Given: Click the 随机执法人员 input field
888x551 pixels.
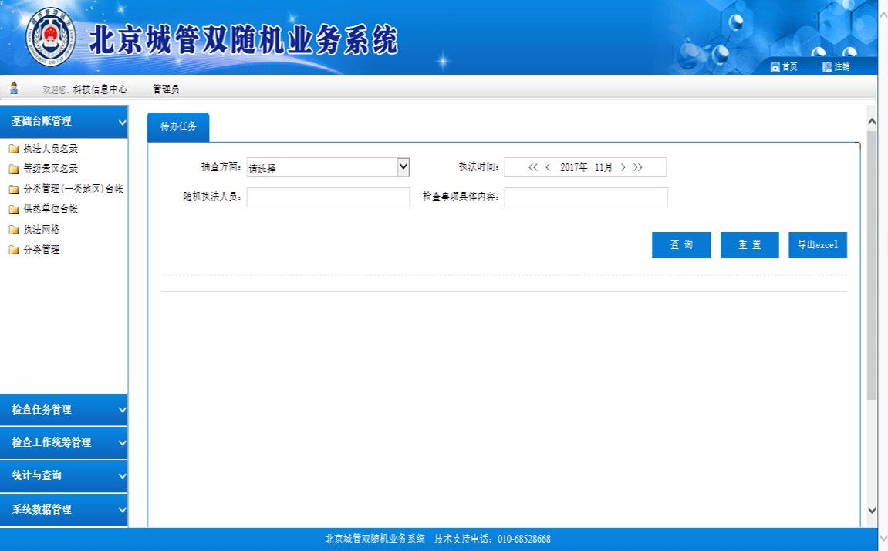Looking at the screenshot, I should (328, 197).
